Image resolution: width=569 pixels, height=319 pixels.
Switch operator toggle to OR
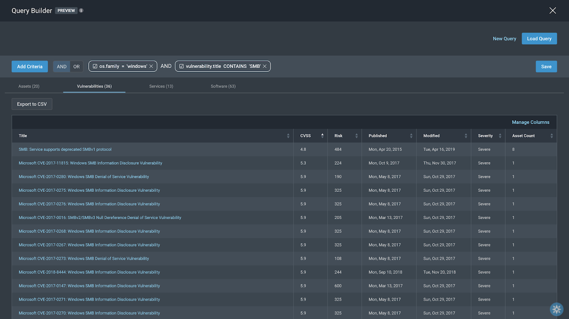[76, 67]
